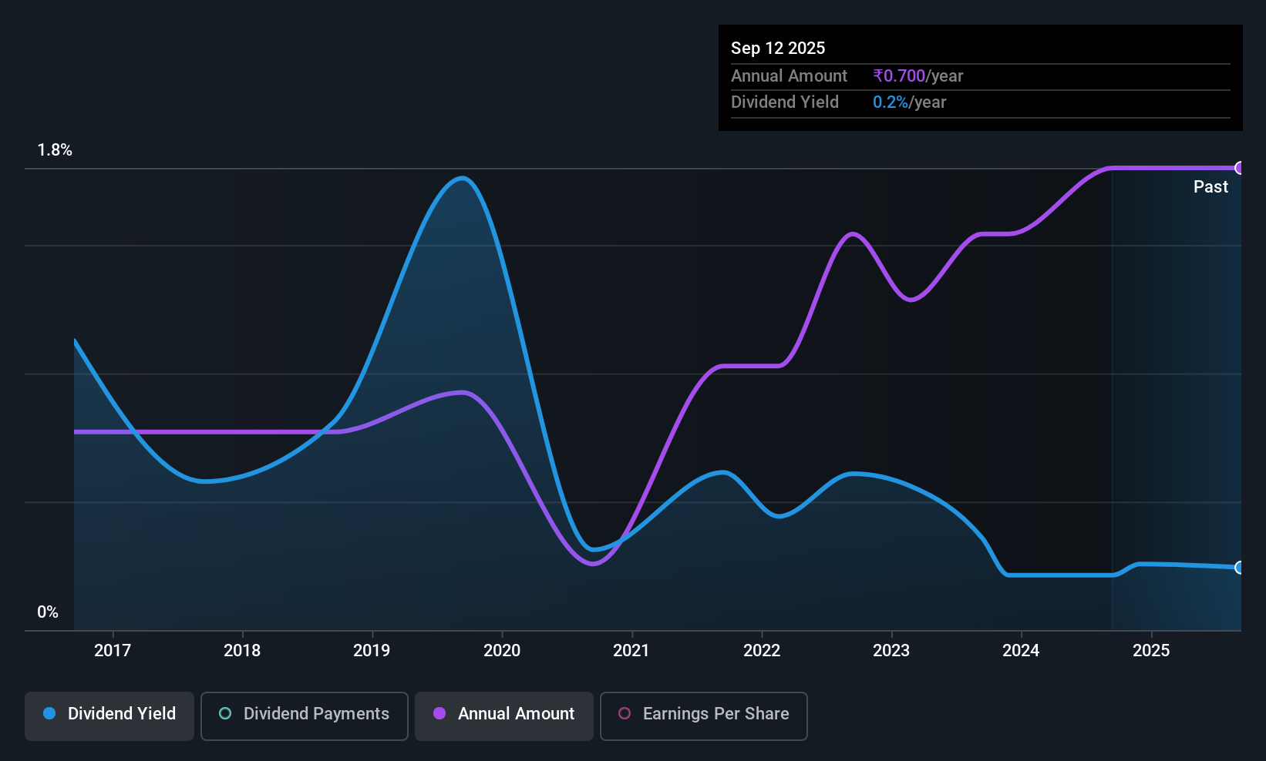Choose 2023 on the x-axis

pyautogui.click(x=891, y=651)
